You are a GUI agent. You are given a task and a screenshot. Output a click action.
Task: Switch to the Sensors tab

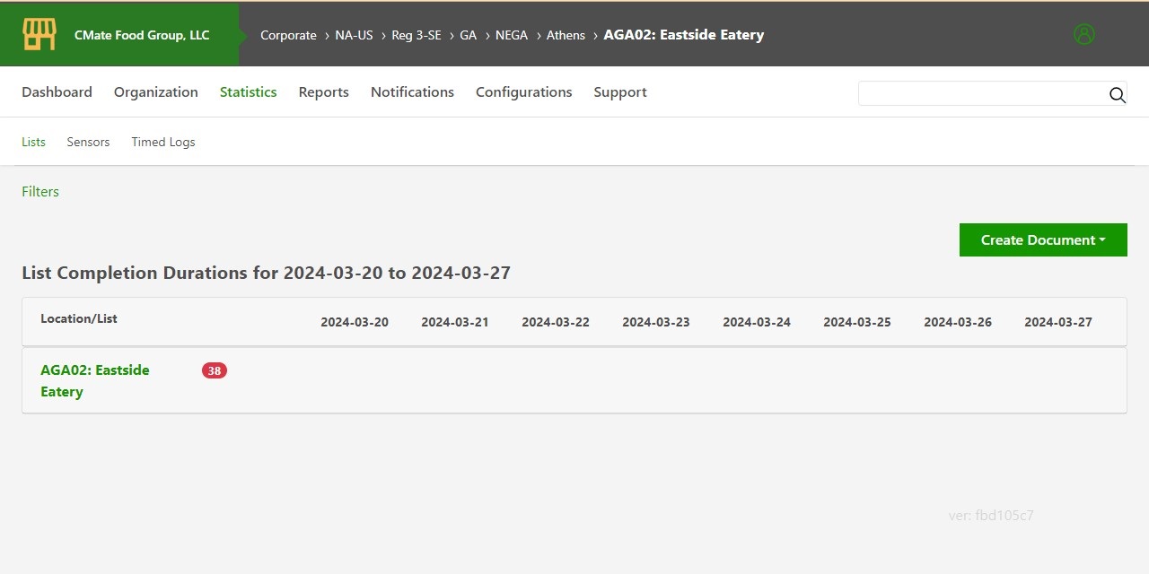tap(88, 142)
